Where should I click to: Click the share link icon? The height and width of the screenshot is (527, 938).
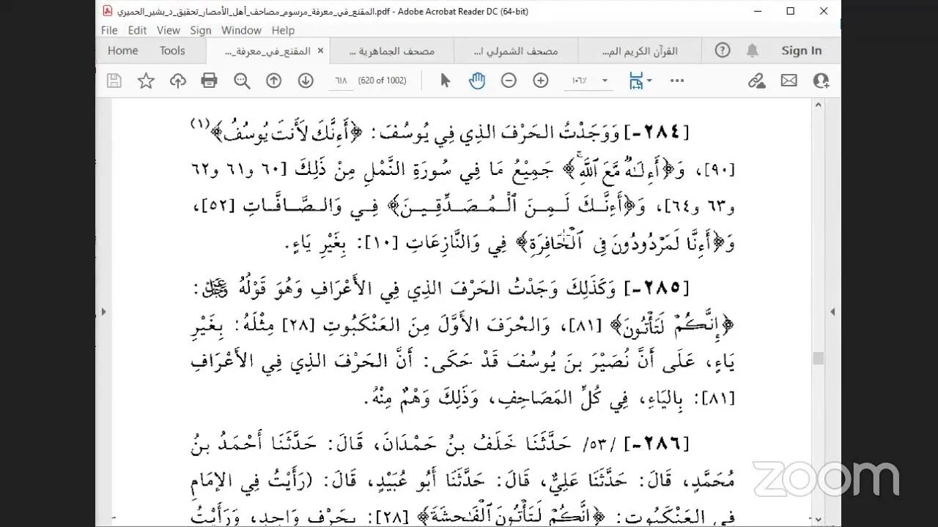coord(757,81)
